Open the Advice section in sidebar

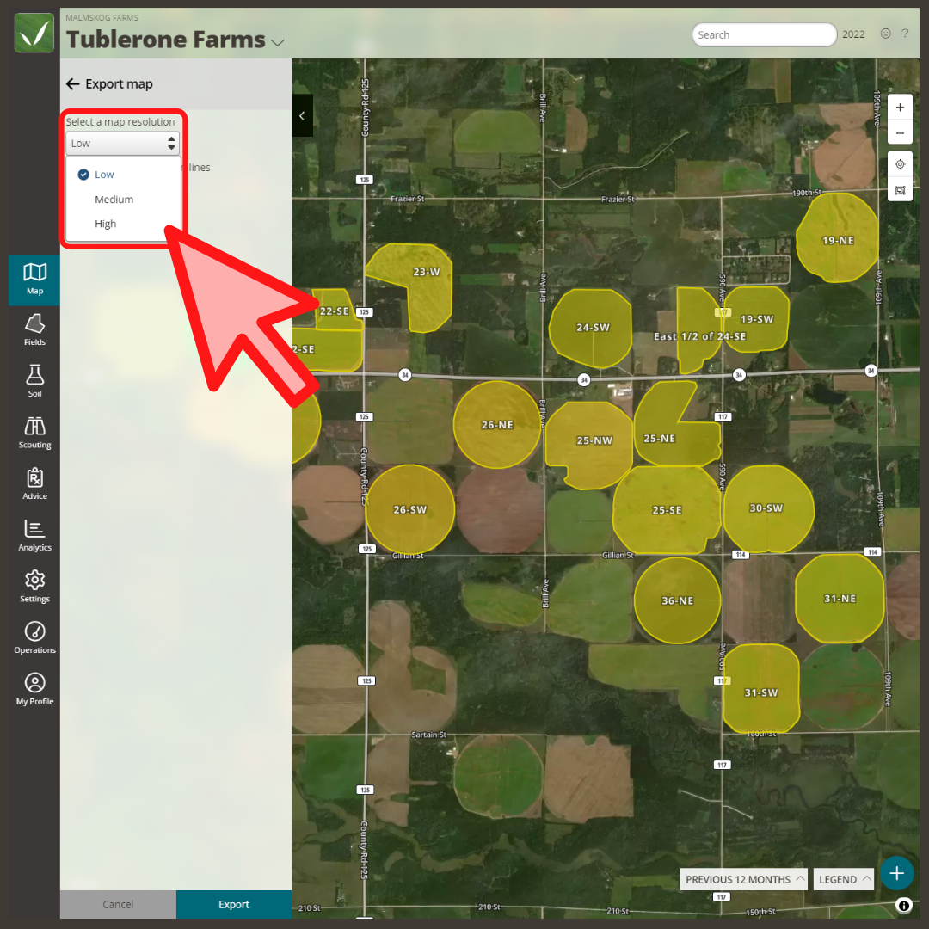[34, 484]
